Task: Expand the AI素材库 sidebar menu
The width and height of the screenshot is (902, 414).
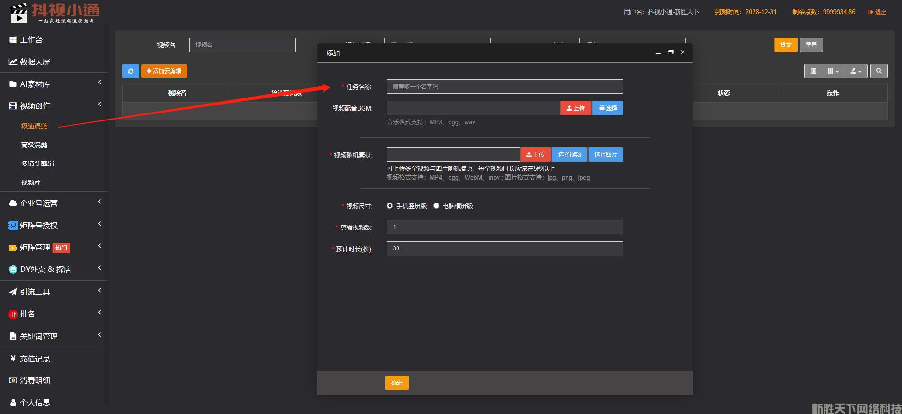Action: 54,84
